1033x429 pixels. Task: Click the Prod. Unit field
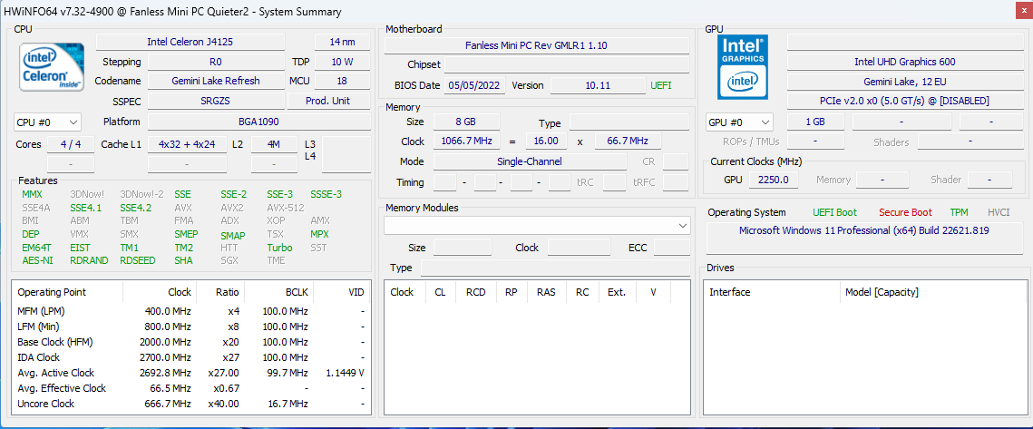(x=328, y=101)
